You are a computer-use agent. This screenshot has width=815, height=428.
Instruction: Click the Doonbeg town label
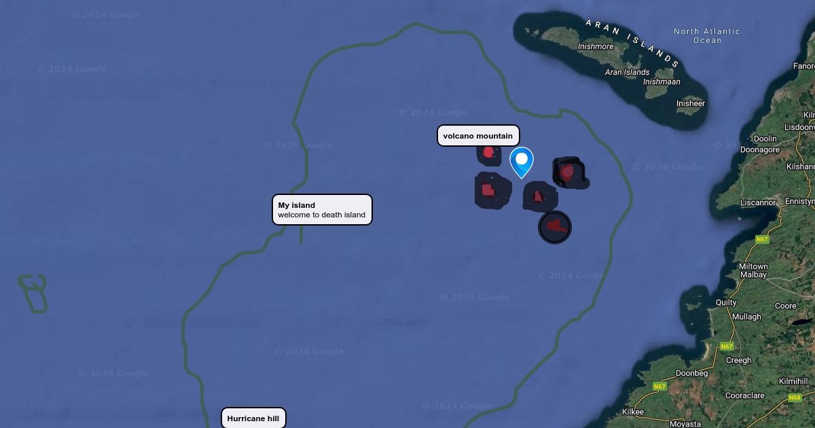point(691,374)
